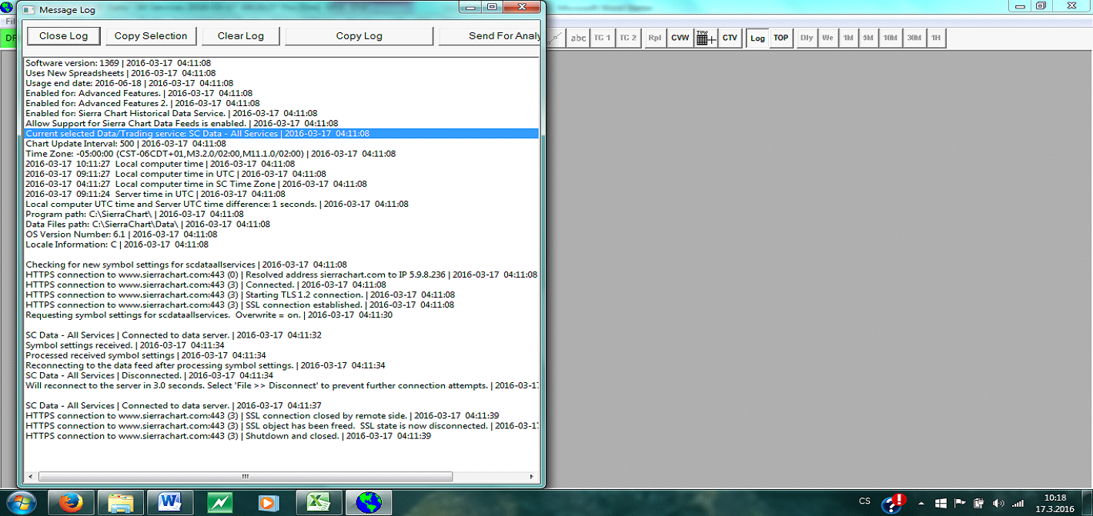
Task: Open Windows Explorer from the taskbar
Action: tap(121, 503)
